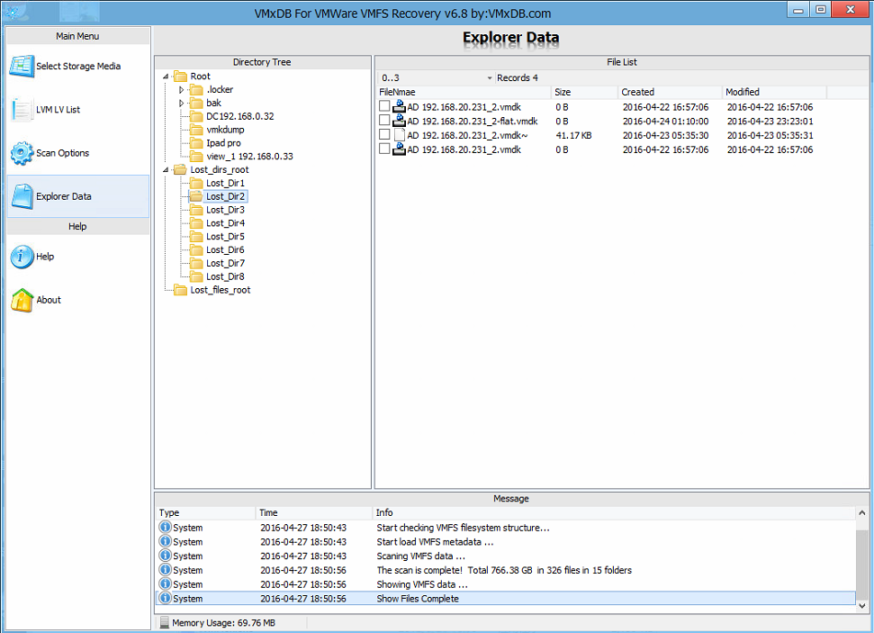The width and height of the screenshot is (874, 633).
Task: Click the LVM LV List icon
Action: click(x=22, y=110)
